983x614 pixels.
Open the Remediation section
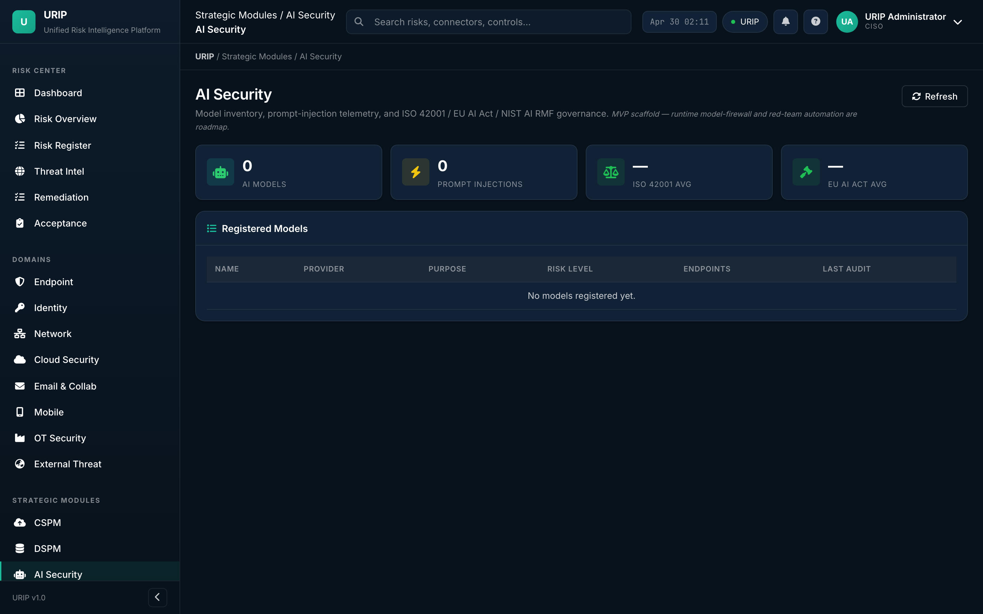pyautogui.click(x=90, y=197)
